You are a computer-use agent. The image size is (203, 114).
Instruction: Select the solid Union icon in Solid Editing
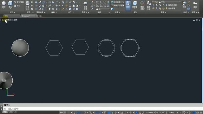pos(36,2)
